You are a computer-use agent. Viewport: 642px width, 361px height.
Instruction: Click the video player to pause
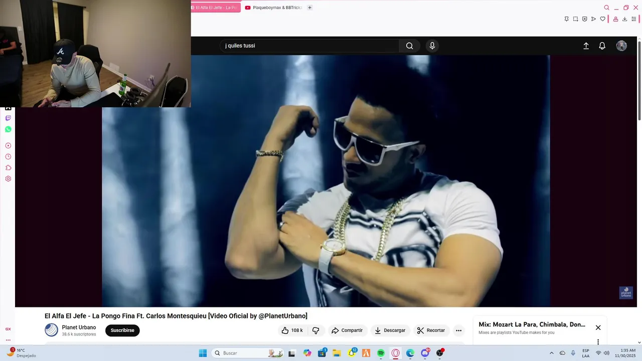[326, 180]
